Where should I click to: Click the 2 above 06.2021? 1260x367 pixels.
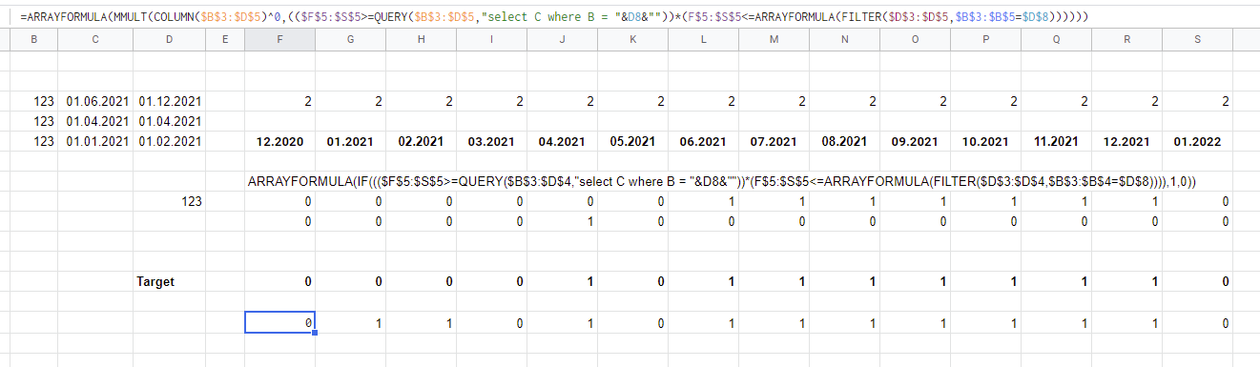pos(704,101)
